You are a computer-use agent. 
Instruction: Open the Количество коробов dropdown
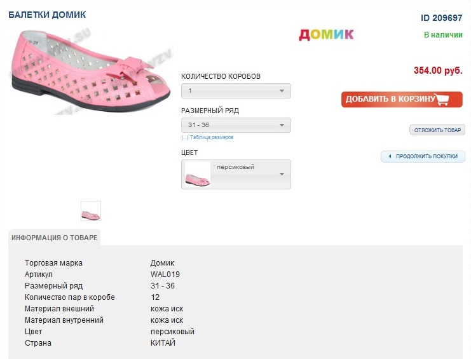[x=236, y=91]
